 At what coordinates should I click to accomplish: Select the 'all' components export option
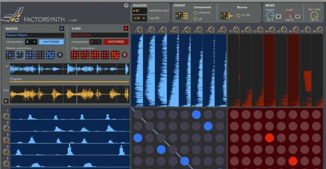[x=195, y=19]
